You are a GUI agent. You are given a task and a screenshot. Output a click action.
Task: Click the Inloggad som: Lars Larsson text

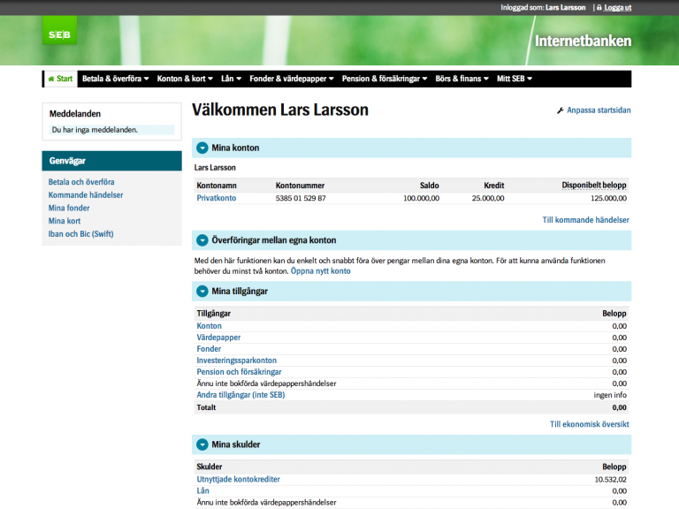tap(543, 7)
